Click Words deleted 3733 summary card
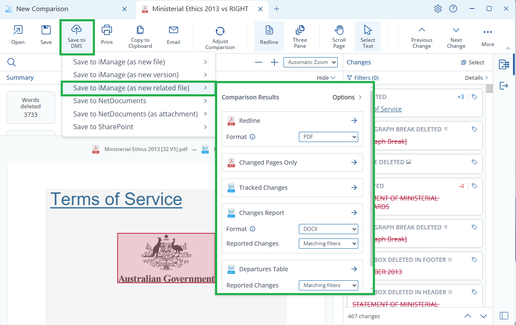Image resolution: width=516 pixels, height=325 pixels. 31,107
